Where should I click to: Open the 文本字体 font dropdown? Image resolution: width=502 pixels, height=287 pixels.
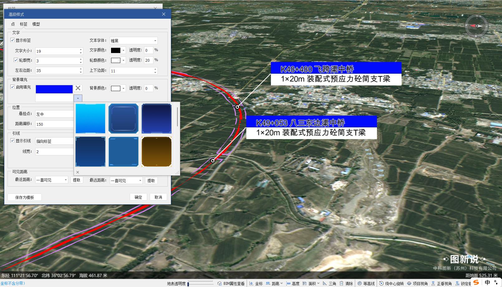click(x=133, y=41)
